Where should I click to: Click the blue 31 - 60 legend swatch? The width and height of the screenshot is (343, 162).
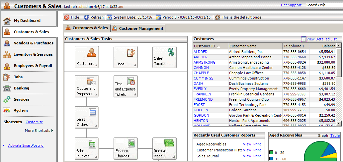tap(271, 159)
